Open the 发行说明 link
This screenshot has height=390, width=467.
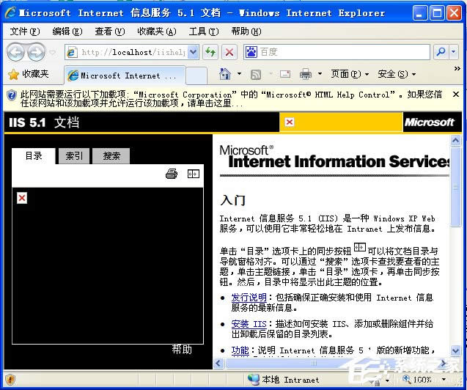click(x=249, y=298)
